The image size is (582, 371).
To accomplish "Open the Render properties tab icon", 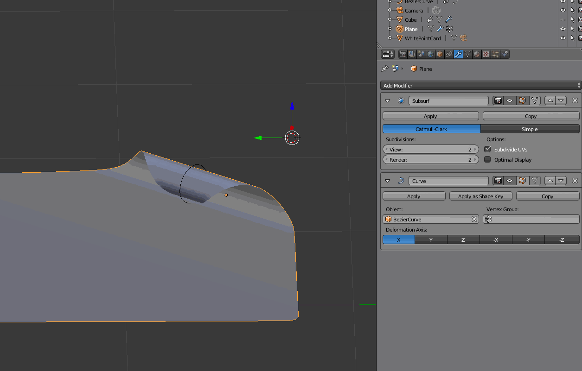I will tap(403, 54).
